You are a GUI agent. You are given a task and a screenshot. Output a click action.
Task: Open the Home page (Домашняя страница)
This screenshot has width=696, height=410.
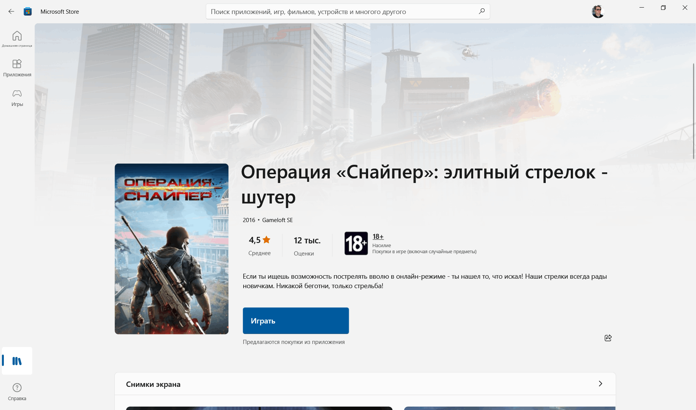(x=17, y=39)
